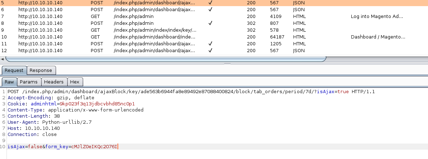Show the Headers view tab
428x159 pixels.
pos(54,82)
